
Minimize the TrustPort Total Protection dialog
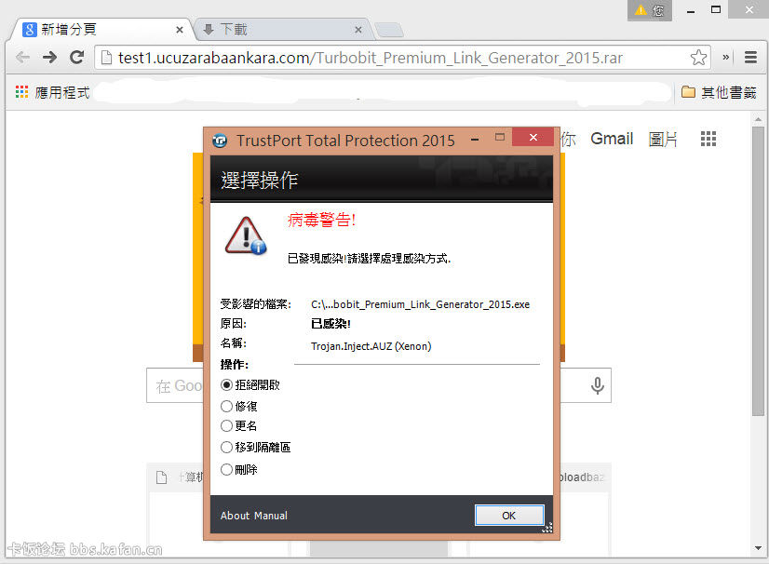[x=475, y=140]
